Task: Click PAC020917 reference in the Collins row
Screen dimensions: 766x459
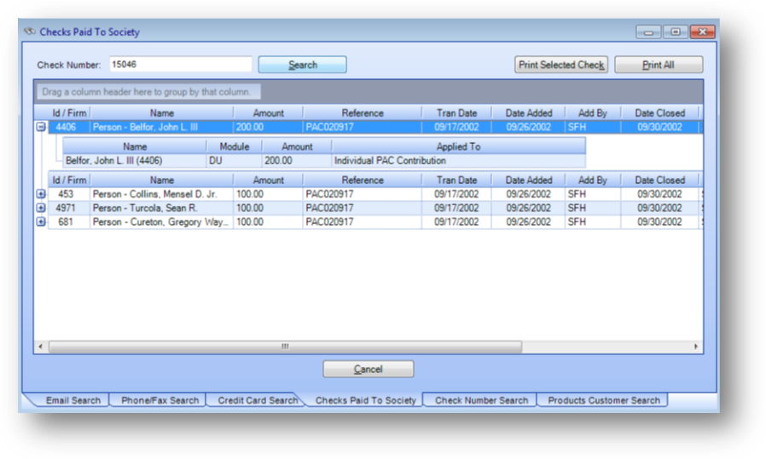Action: [363, 194]
